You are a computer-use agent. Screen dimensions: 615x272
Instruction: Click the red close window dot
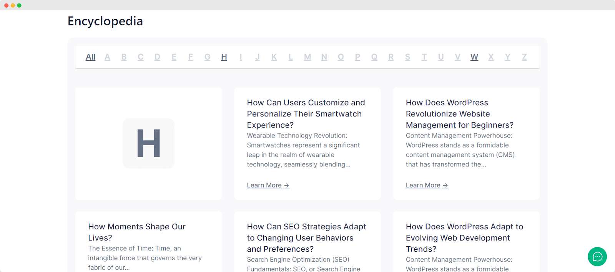point(6,5)
